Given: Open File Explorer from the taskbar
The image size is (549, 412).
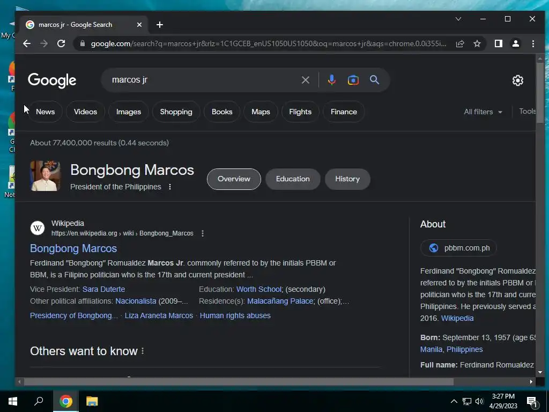Looking at the screenshot, I should (x=92, y=401).
